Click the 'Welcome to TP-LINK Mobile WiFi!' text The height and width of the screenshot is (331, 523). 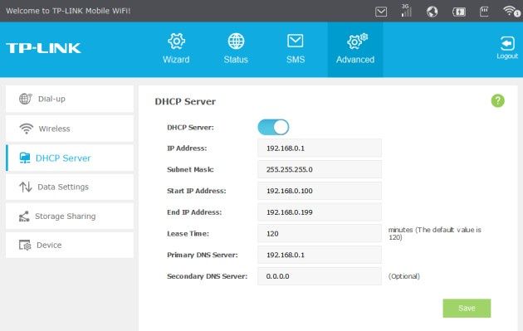[x=68, y=11]
